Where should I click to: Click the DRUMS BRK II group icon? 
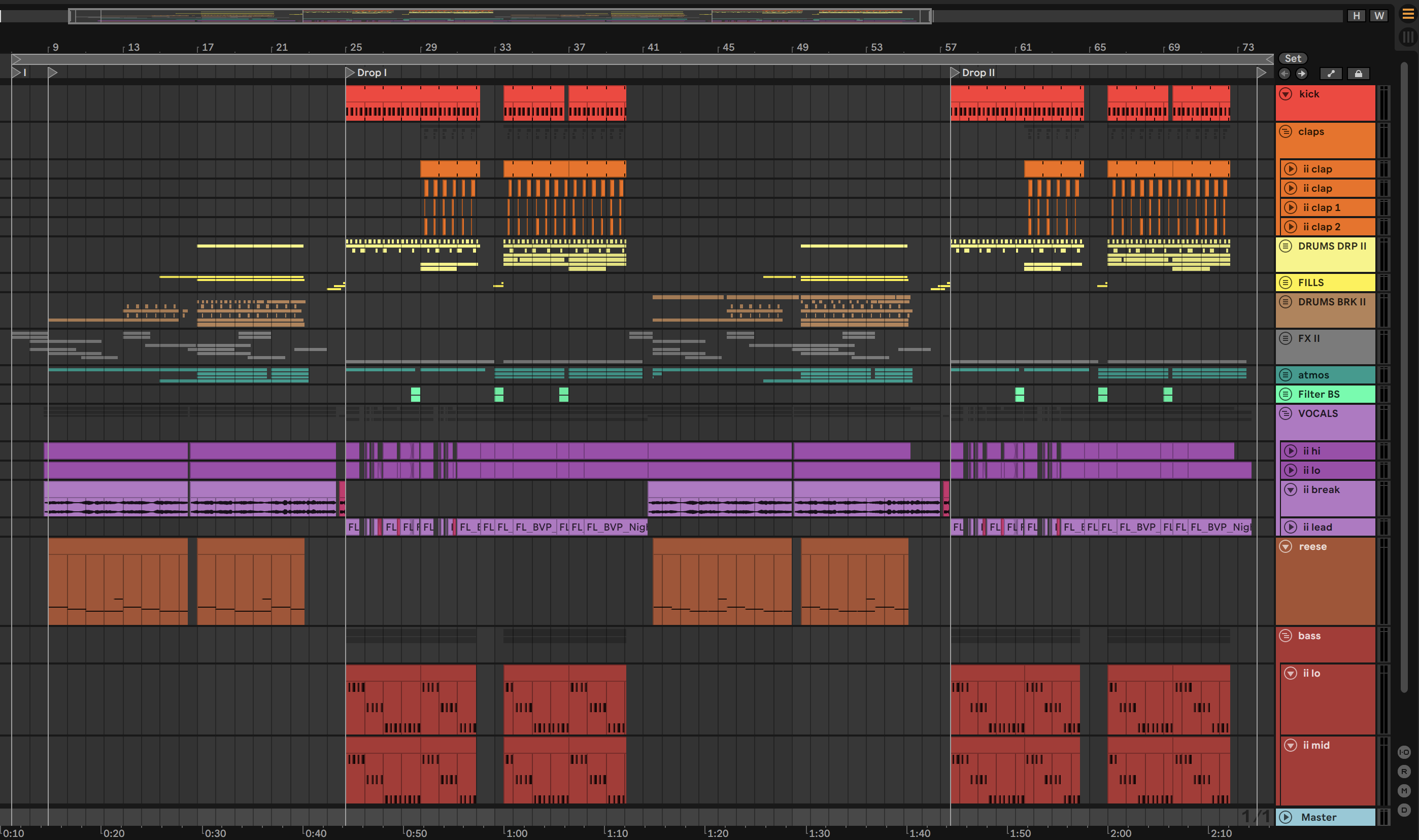click(1286, 302)
